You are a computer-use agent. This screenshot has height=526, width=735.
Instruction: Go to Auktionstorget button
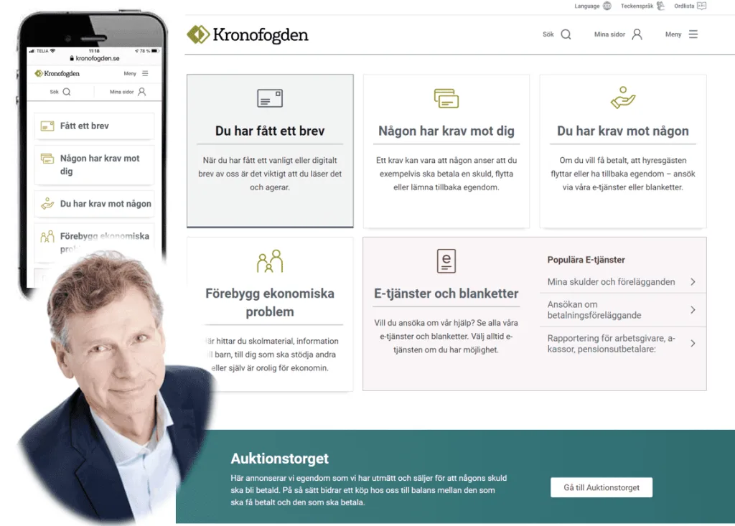(601, 487)
